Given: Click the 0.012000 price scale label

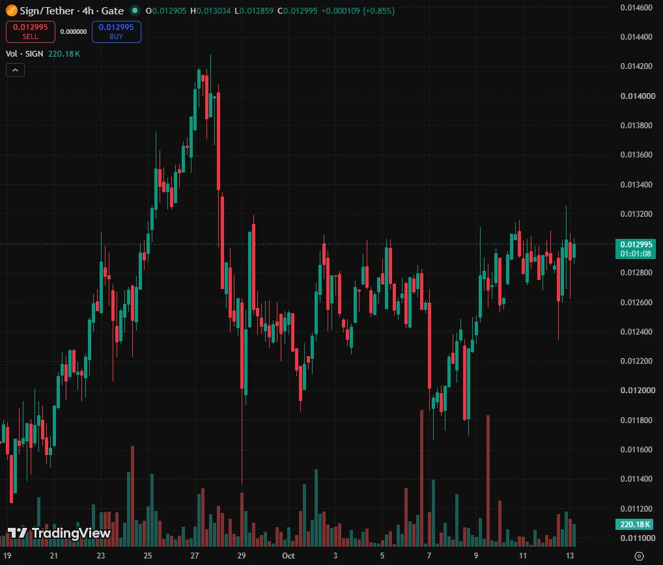Looking at the screenshot, I should click(x=638, y=391).
